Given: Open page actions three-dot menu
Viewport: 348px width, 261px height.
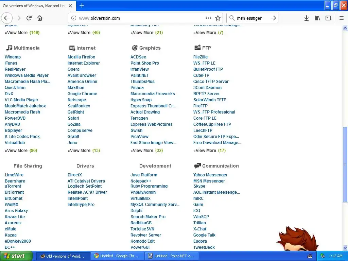Looking at the screenshot, I should click(x=208, y=18).
